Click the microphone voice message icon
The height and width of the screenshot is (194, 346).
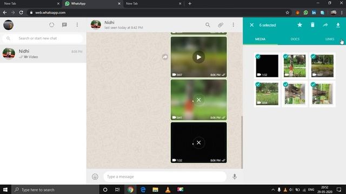pos(235,177)
